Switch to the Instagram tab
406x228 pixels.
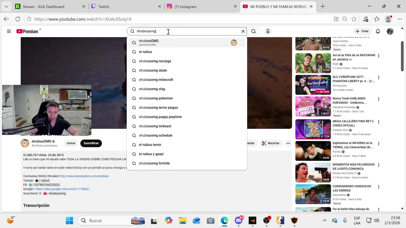[202, 6]
